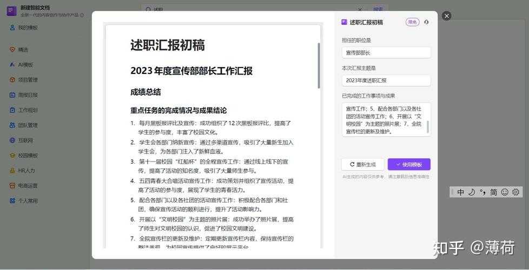Viewport: 529px width, 270px height.
Task: Click the 重新生成 button
Action: click(362, 164)
